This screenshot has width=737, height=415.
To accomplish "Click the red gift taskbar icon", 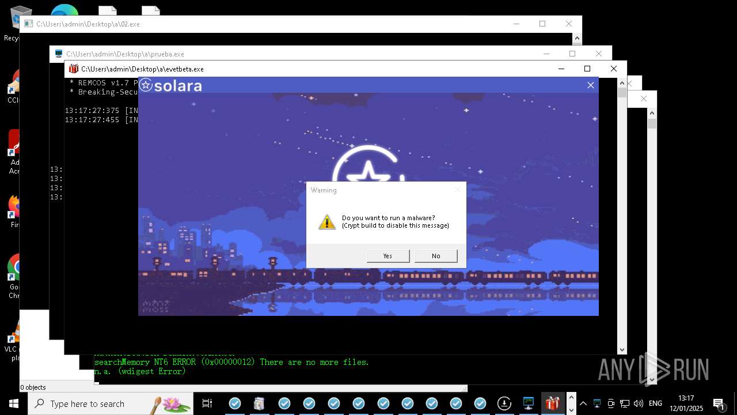I will pos(553,403).
